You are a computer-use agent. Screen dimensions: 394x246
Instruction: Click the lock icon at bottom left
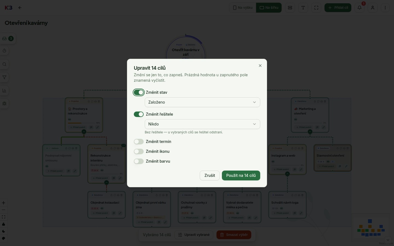pos(4,224)
